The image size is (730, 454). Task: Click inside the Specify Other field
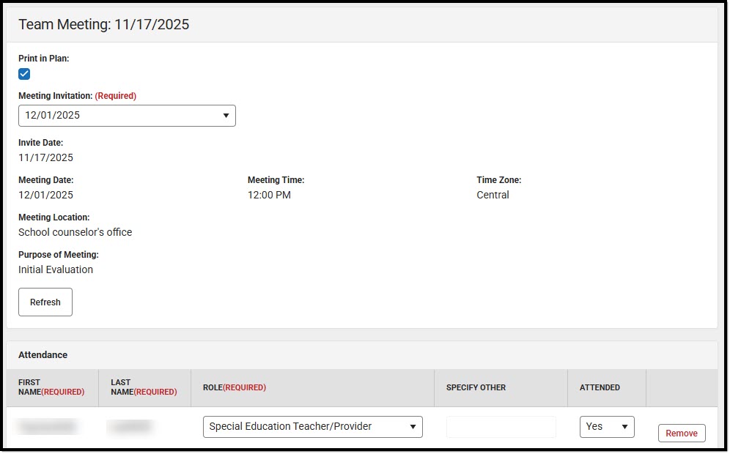click(x=501, y=426)
